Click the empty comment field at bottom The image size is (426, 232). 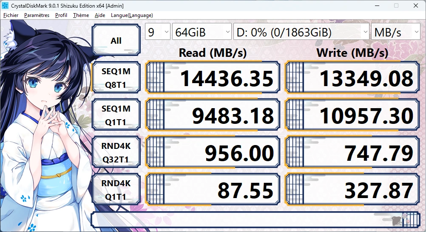coord(256,220)
